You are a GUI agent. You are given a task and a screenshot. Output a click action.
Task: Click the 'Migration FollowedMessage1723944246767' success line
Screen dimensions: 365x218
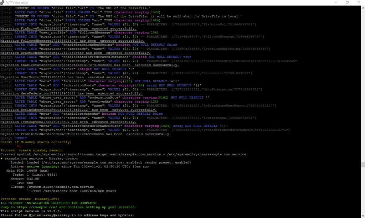coord(72,41)
